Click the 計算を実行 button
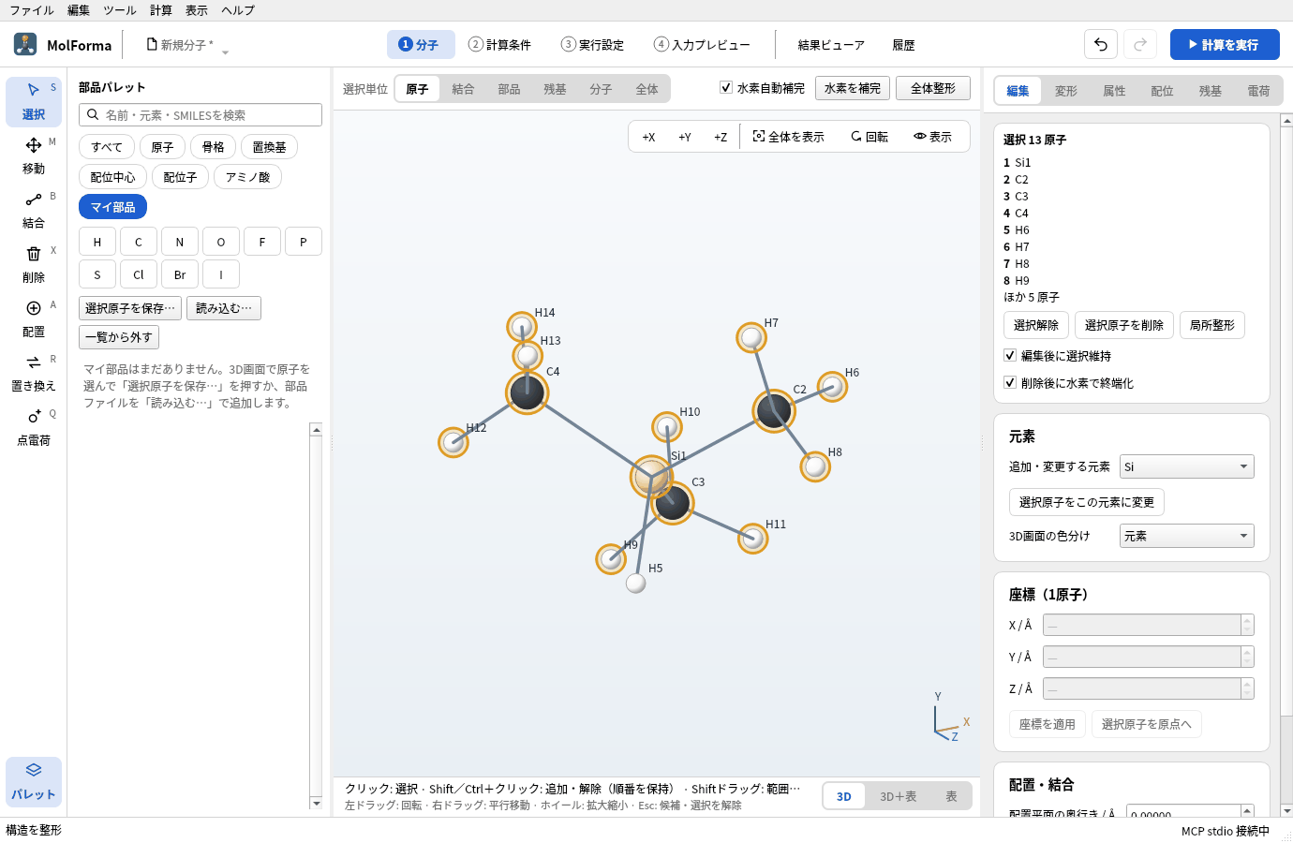The image size is (1293, 843). [x=1225, y=44]
